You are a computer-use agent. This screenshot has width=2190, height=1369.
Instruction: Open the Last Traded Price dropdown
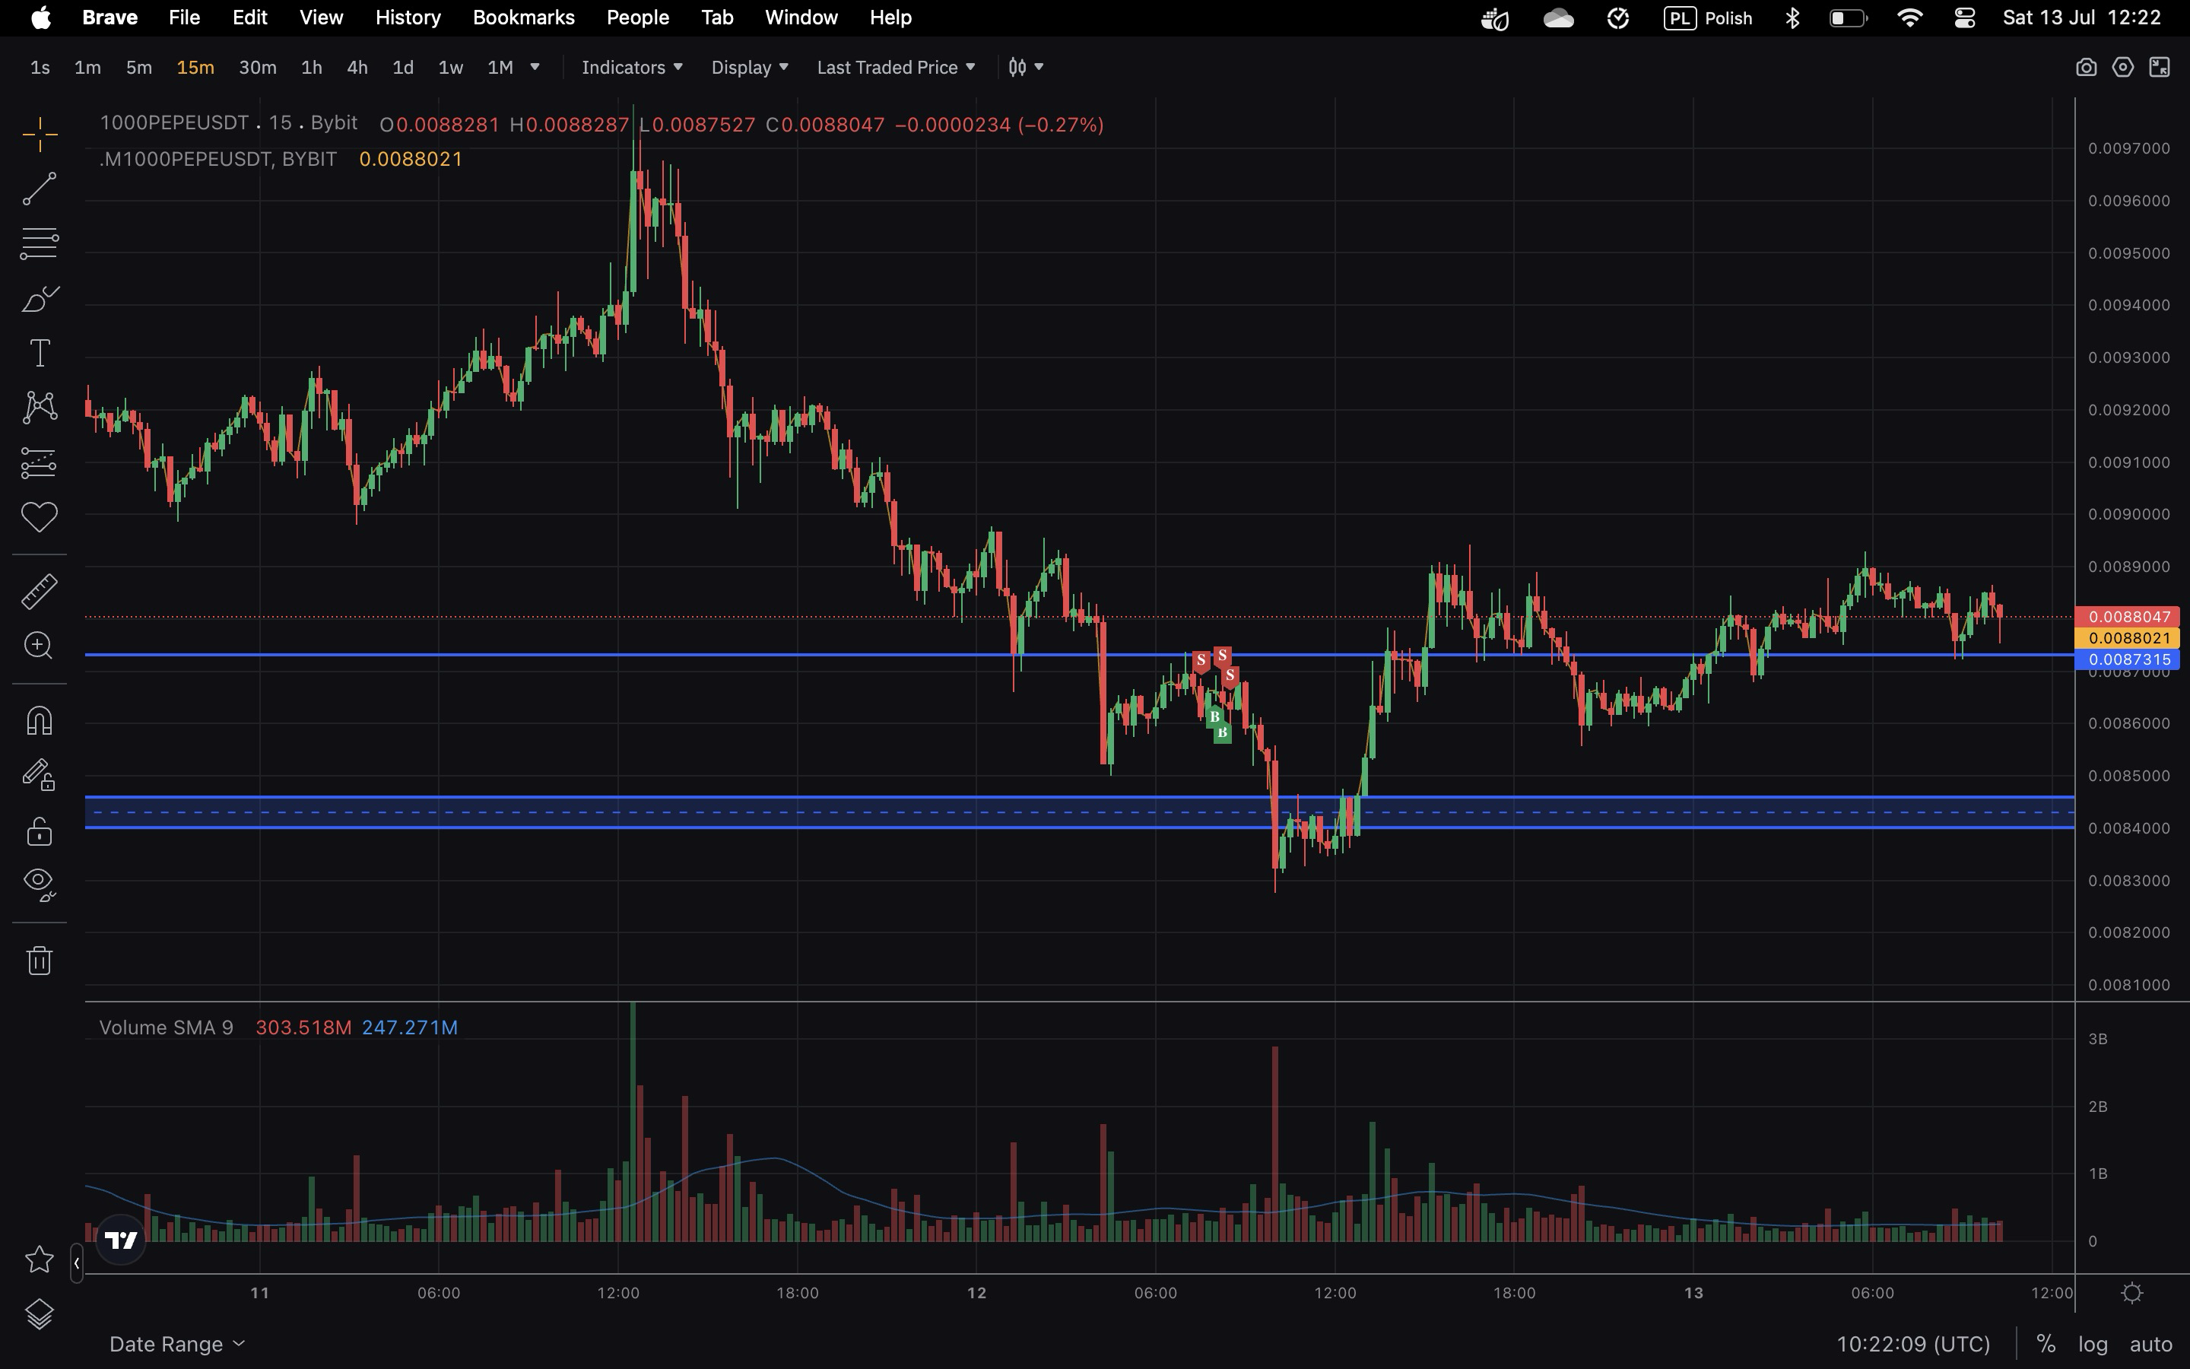point(896,67)
